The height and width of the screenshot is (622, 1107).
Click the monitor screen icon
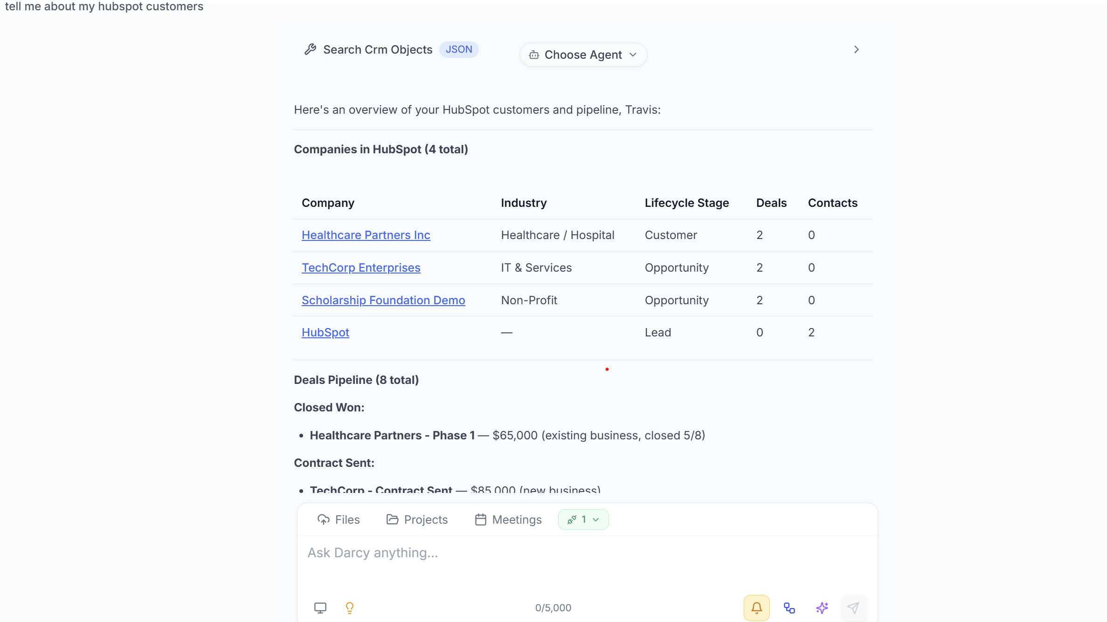[x=320, y=608]
